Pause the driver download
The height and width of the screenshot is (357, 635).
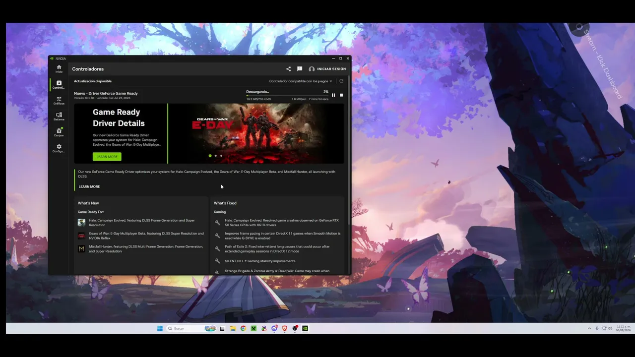click(x=333, y=95)
